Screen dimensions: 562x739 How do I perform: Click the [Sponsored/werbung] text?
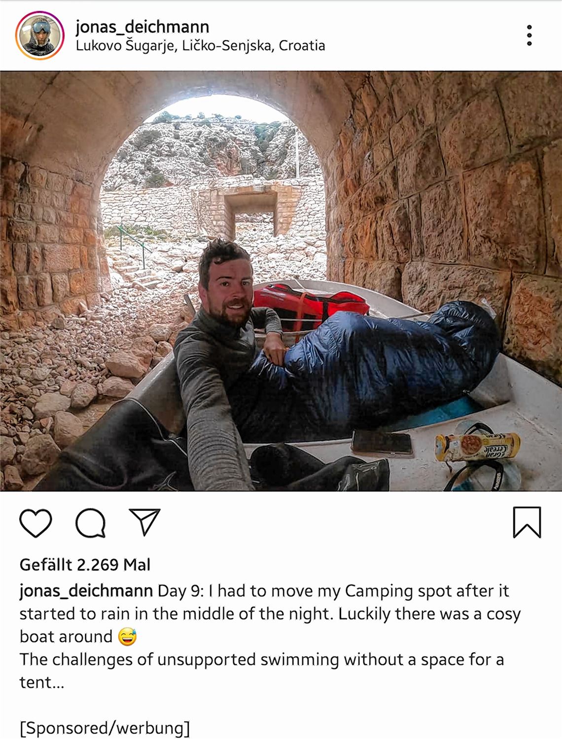tap(105, 728)
